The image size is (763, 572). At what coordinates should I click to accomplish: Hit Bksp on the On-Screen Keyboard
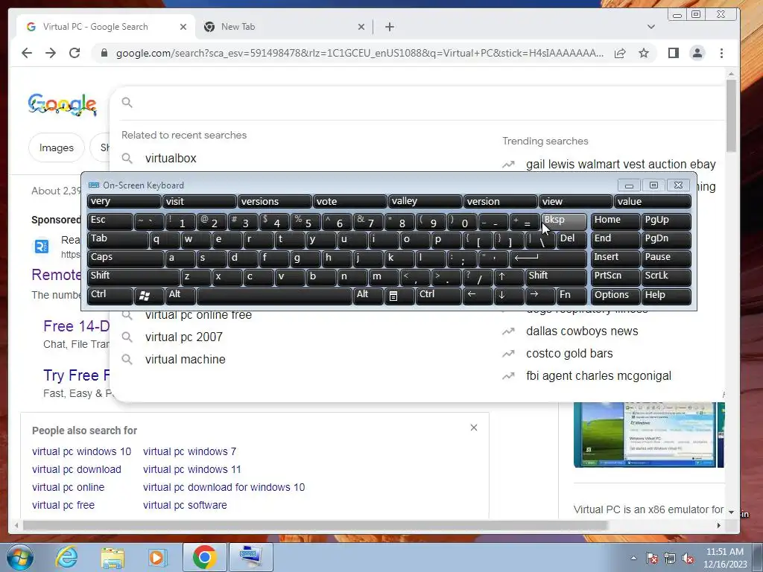point(564,221)
